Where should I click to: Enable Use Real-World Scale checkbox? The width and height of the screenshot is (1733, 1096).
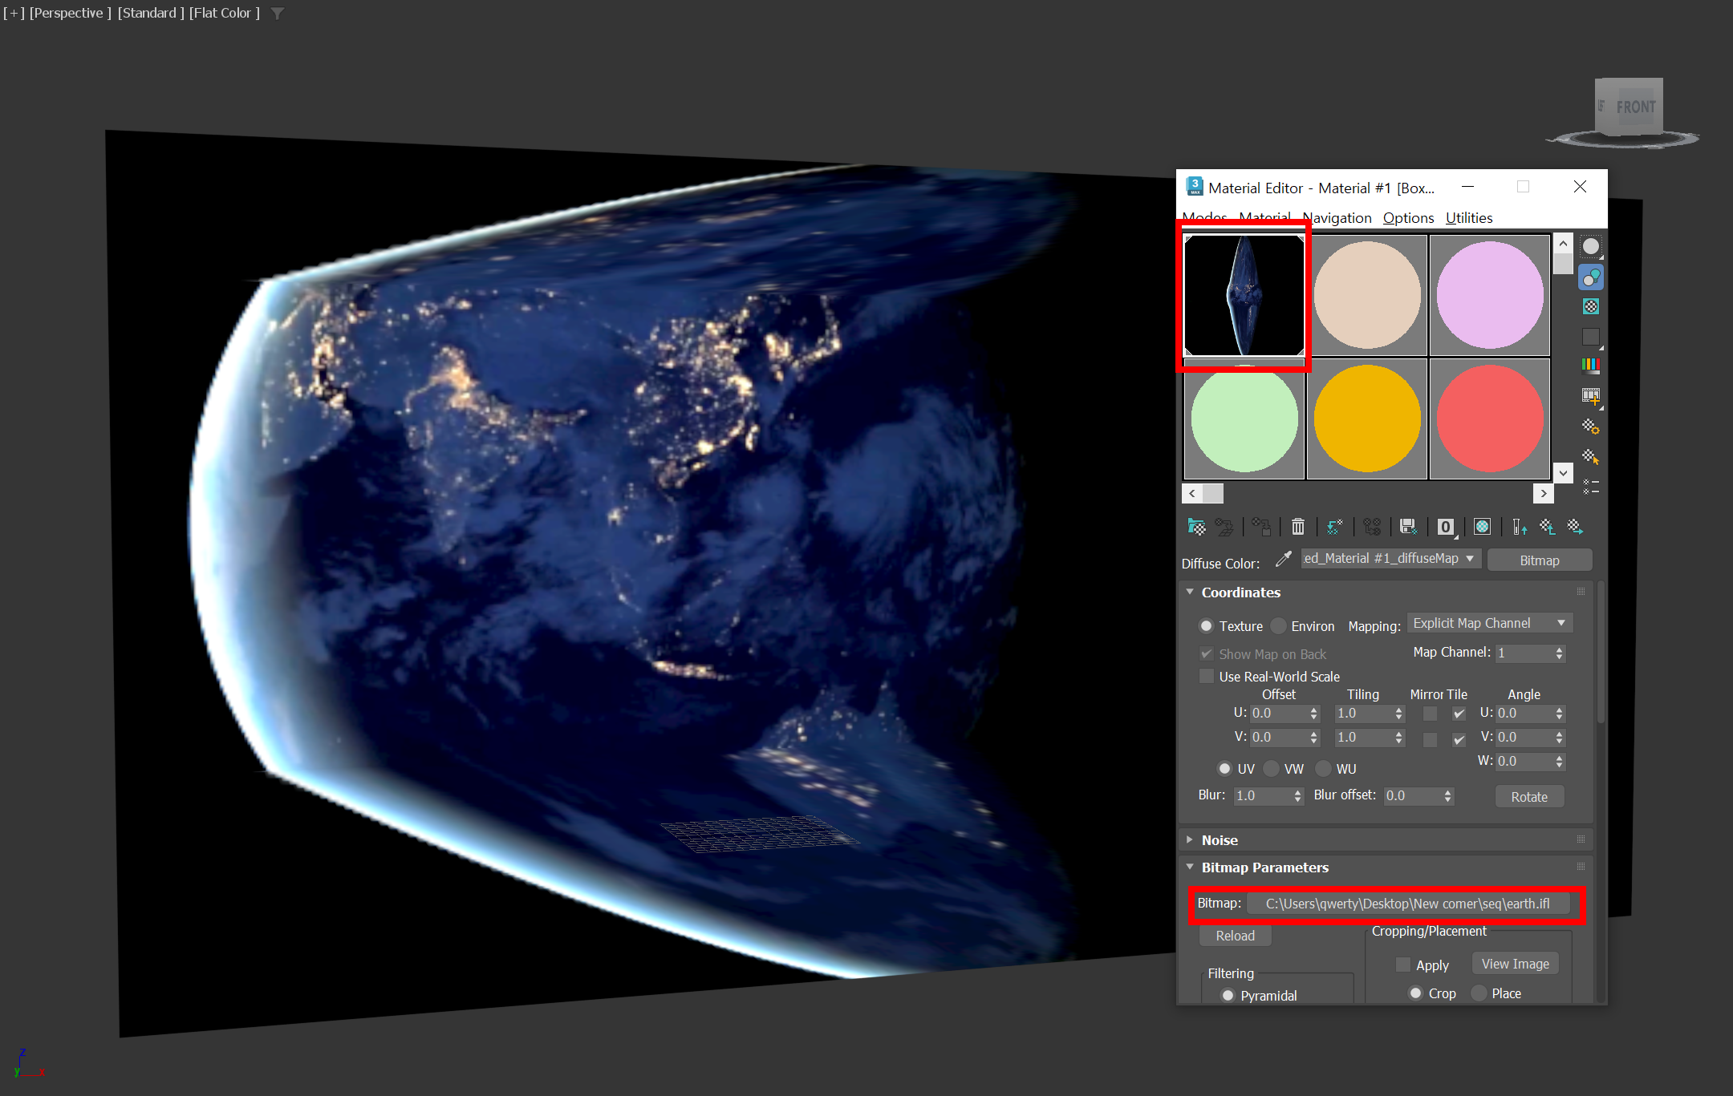click(1207, 677)
